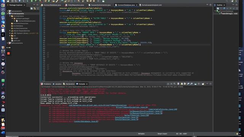Open CqlRequestSyncProcessor.java:53 link

coord(146,111)
